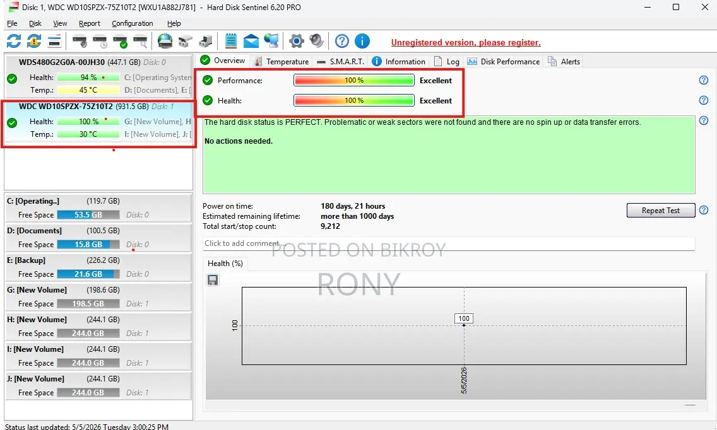
Task: Switch to the Information tab
Action: click(x=399, y=61)
